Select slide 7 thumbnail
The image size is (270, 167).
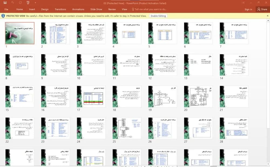[234, 33]
